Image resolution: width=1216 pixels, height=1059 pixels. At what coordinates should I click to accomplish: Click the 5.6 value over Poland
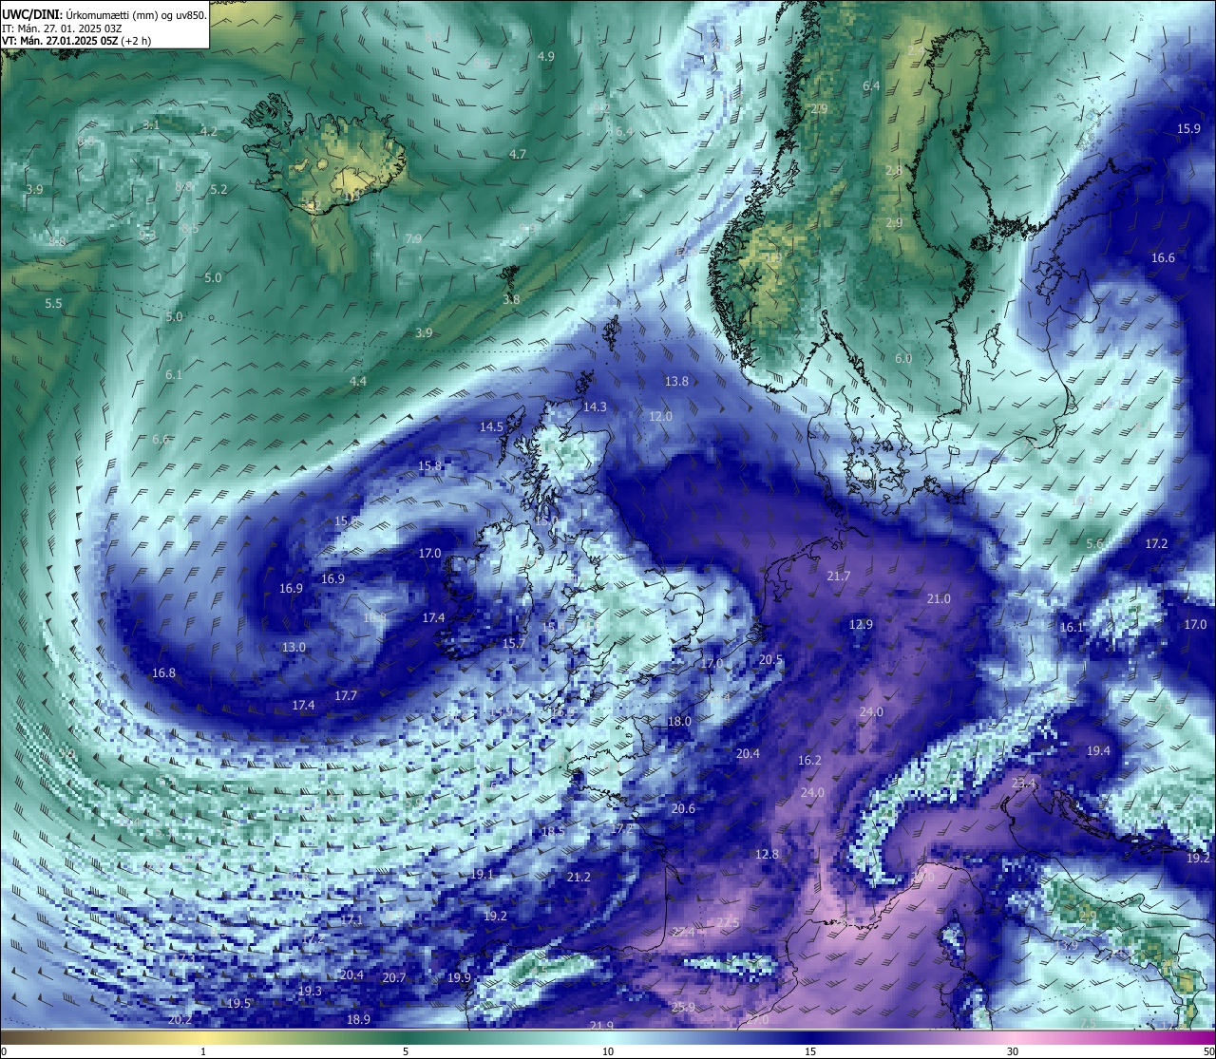1094,543
